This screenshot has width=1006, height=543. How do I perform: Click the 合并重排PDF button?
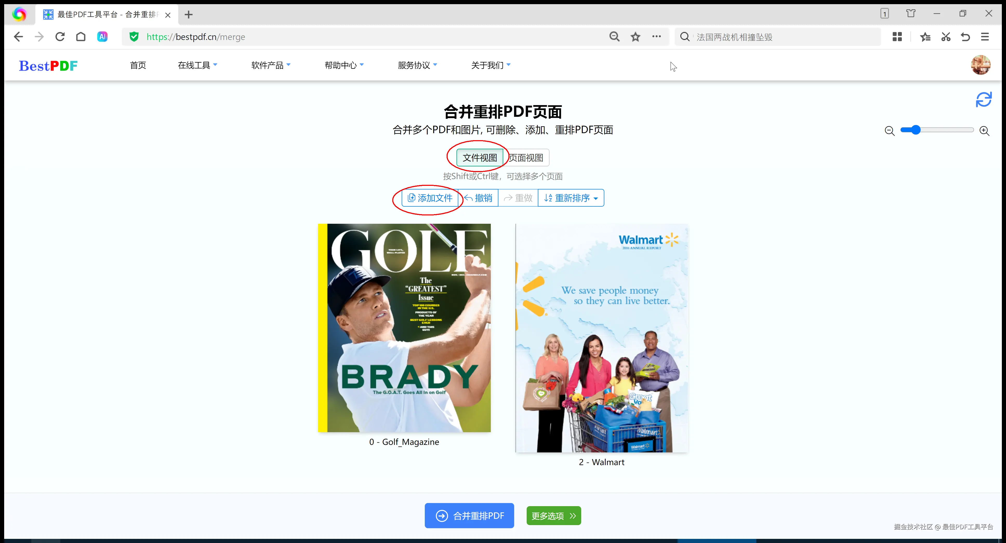469,516
